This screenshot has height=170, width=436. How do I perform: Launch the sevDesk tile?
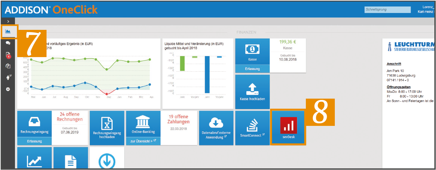tap(289, 128)
